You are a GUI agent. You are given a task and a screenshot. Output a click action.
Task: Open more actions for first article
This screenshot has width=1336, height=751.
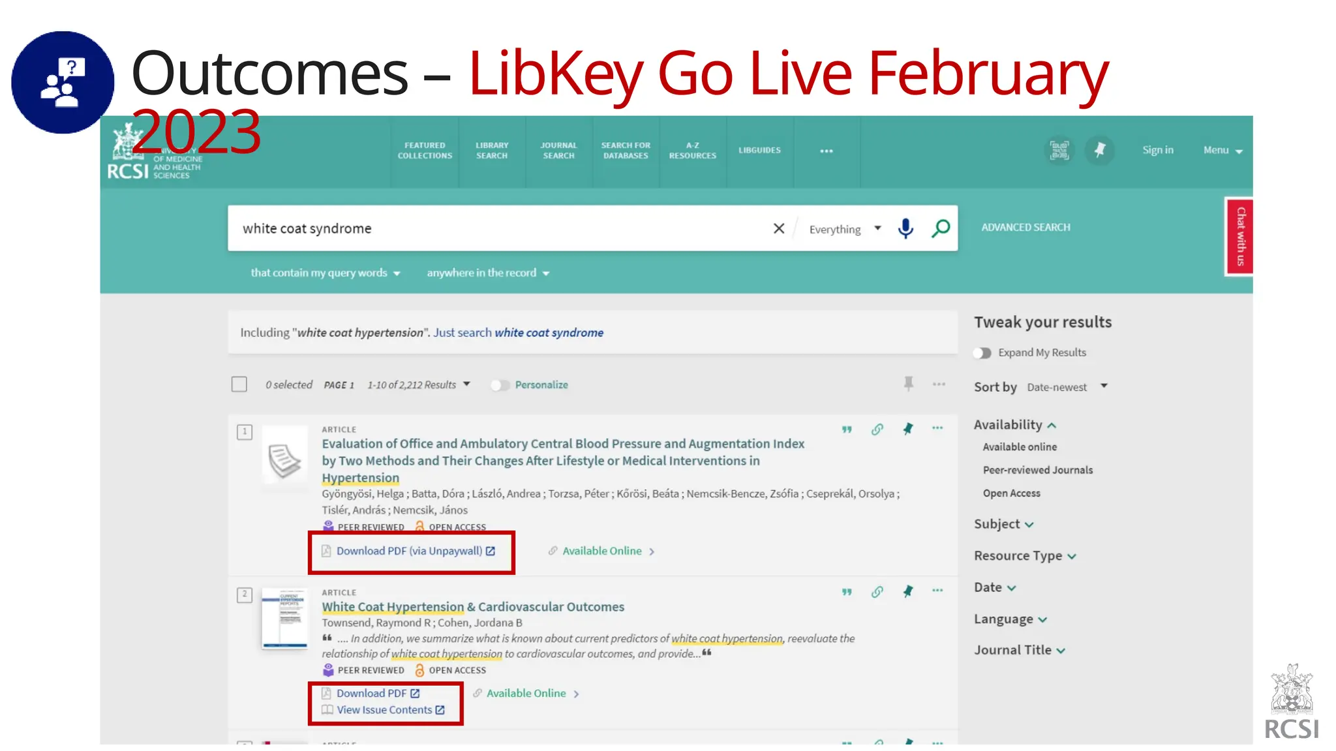[937, 428]
